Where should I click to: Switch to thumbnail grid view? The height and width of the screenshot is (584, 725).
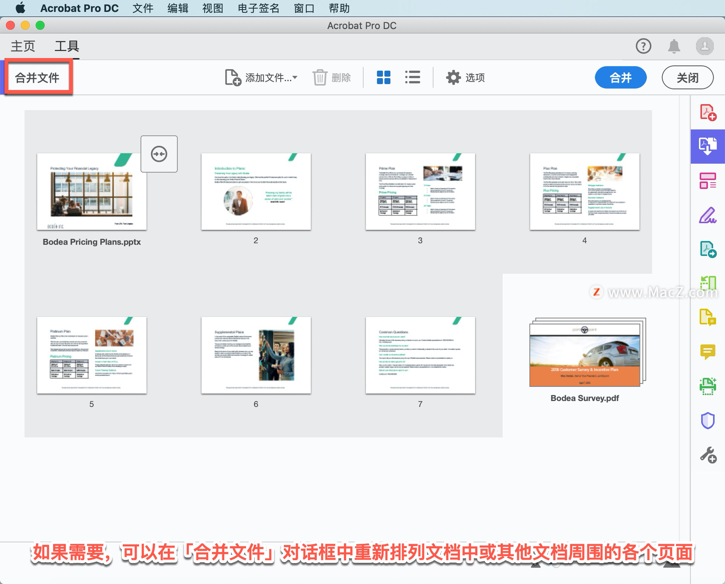pyautogui.click(x=384, y=77)
